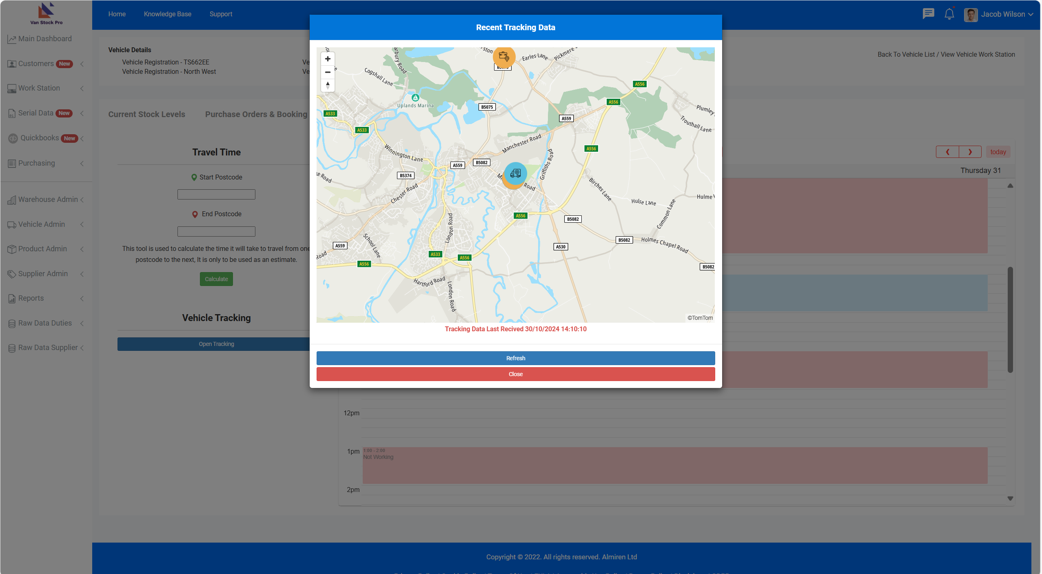Open Main Dashboard from the sidebar

[x=45, y=39]
